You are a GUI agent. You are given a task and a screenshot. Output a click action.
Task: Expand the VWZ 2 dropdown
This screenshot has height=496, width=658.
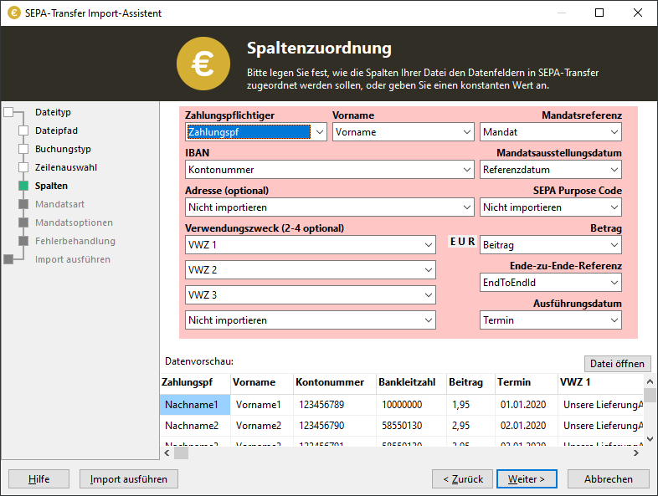click(x=428, y=270)
